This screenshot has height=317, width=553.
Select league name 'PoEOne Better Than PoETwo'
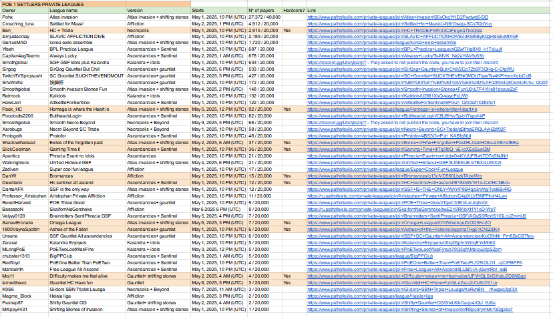(87, 263)
